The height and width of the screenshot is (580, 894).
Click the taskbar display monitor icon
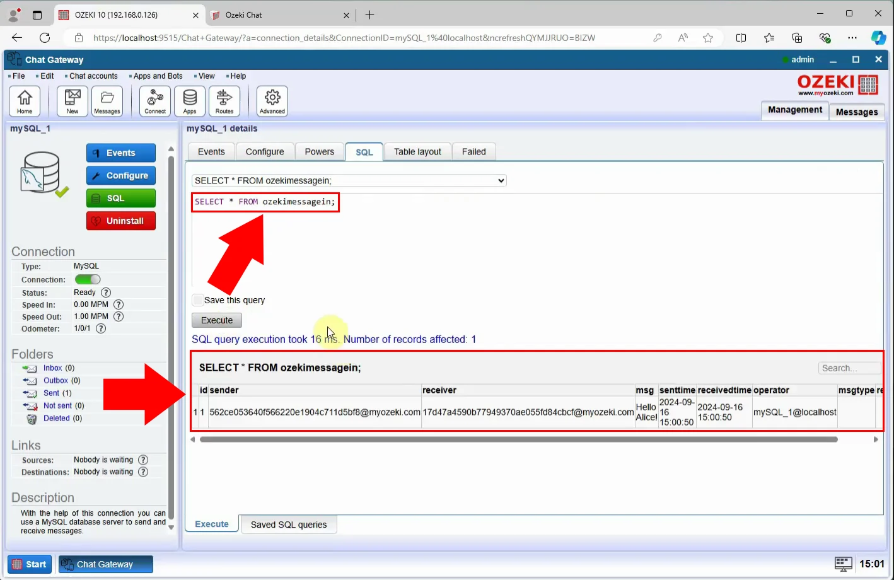click(843, 564)
